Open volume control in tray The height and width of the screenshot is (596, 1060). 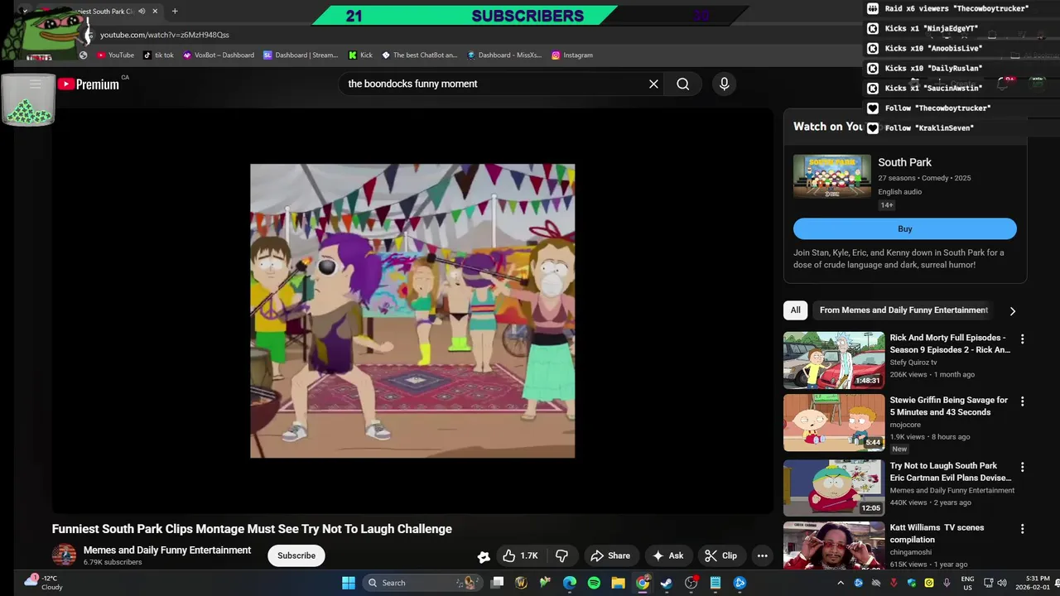click(1001, 583)
